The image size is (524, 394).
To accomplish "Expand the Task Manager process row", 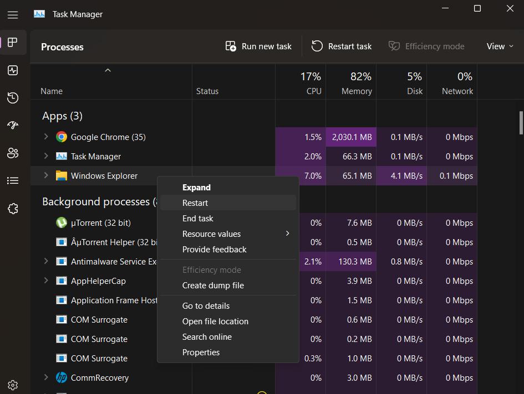I will pos(46,156).
